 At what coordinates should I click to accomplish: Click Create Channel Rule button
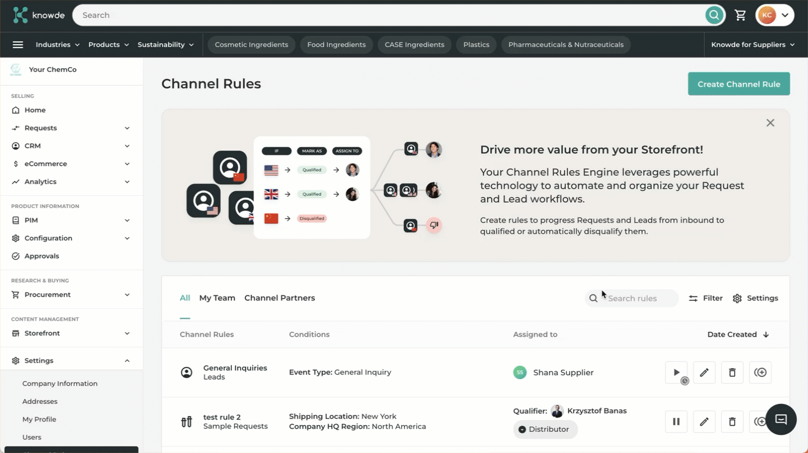739,84
